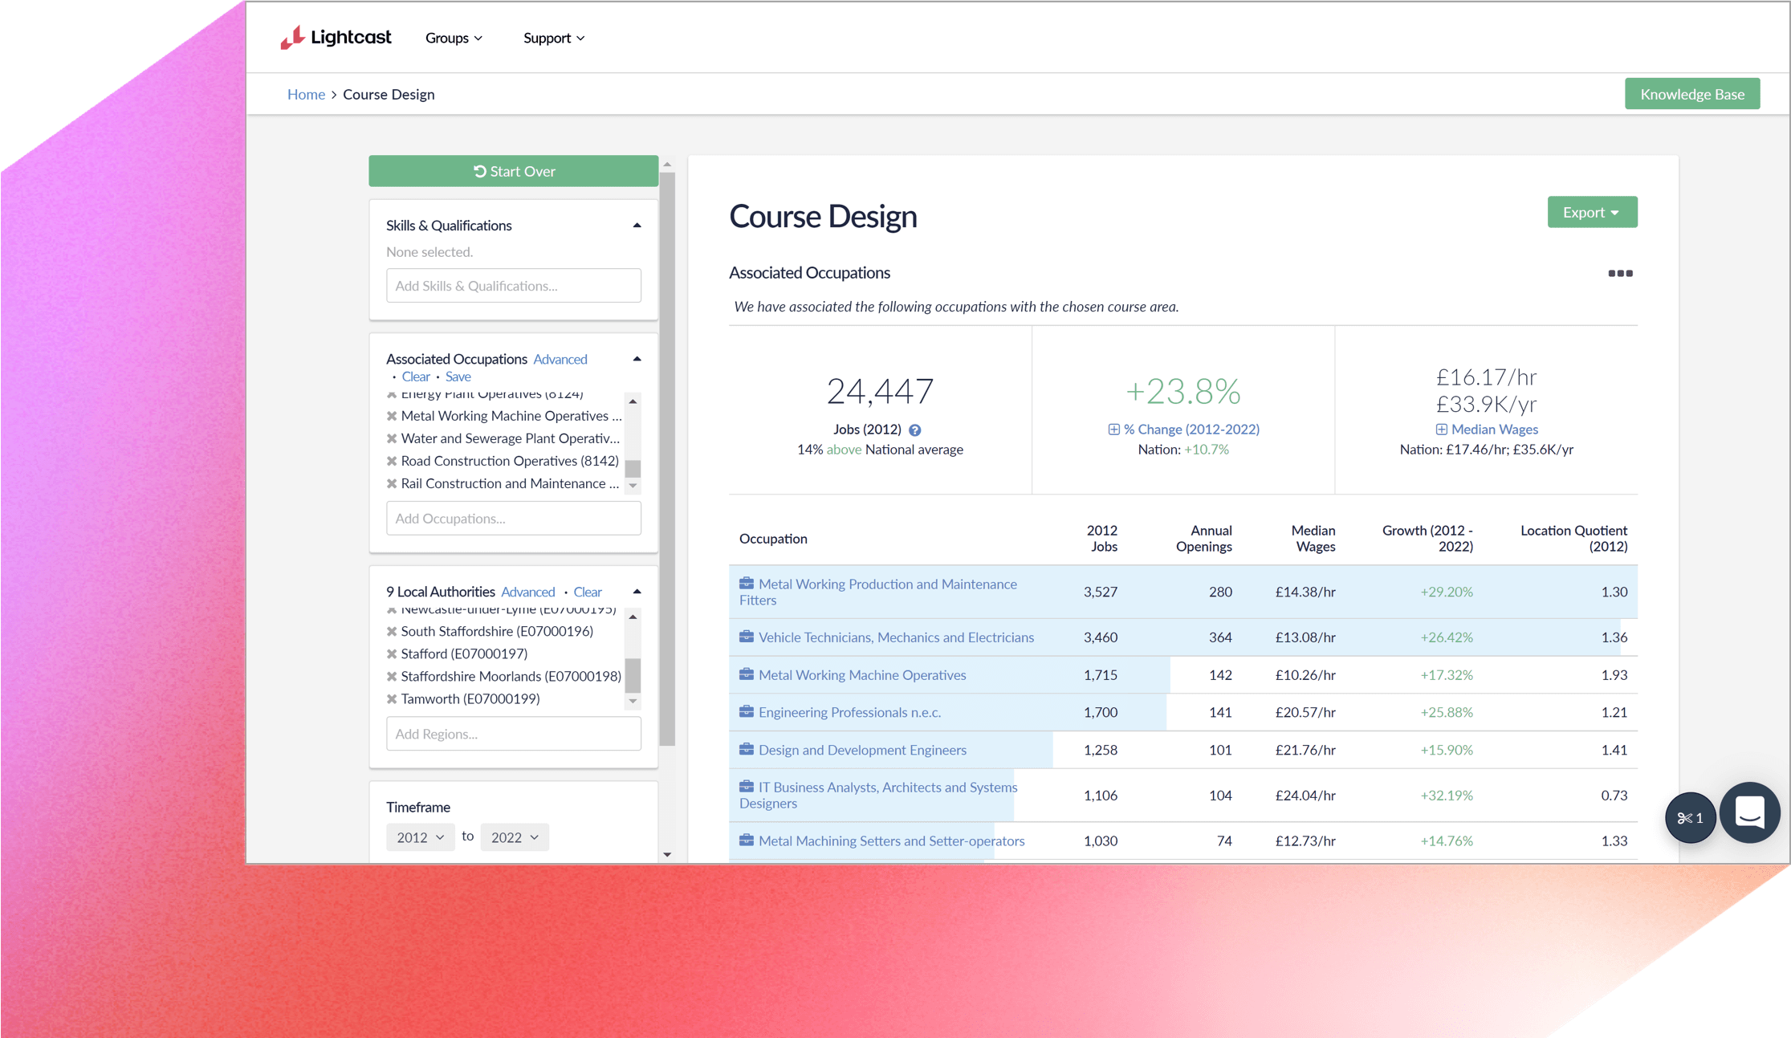Image resolution: width=1791 pixels, height=1038 pixels.
Task: Remove Stafford (E07000197) from local authorities
Action: (x=392, y=653)
